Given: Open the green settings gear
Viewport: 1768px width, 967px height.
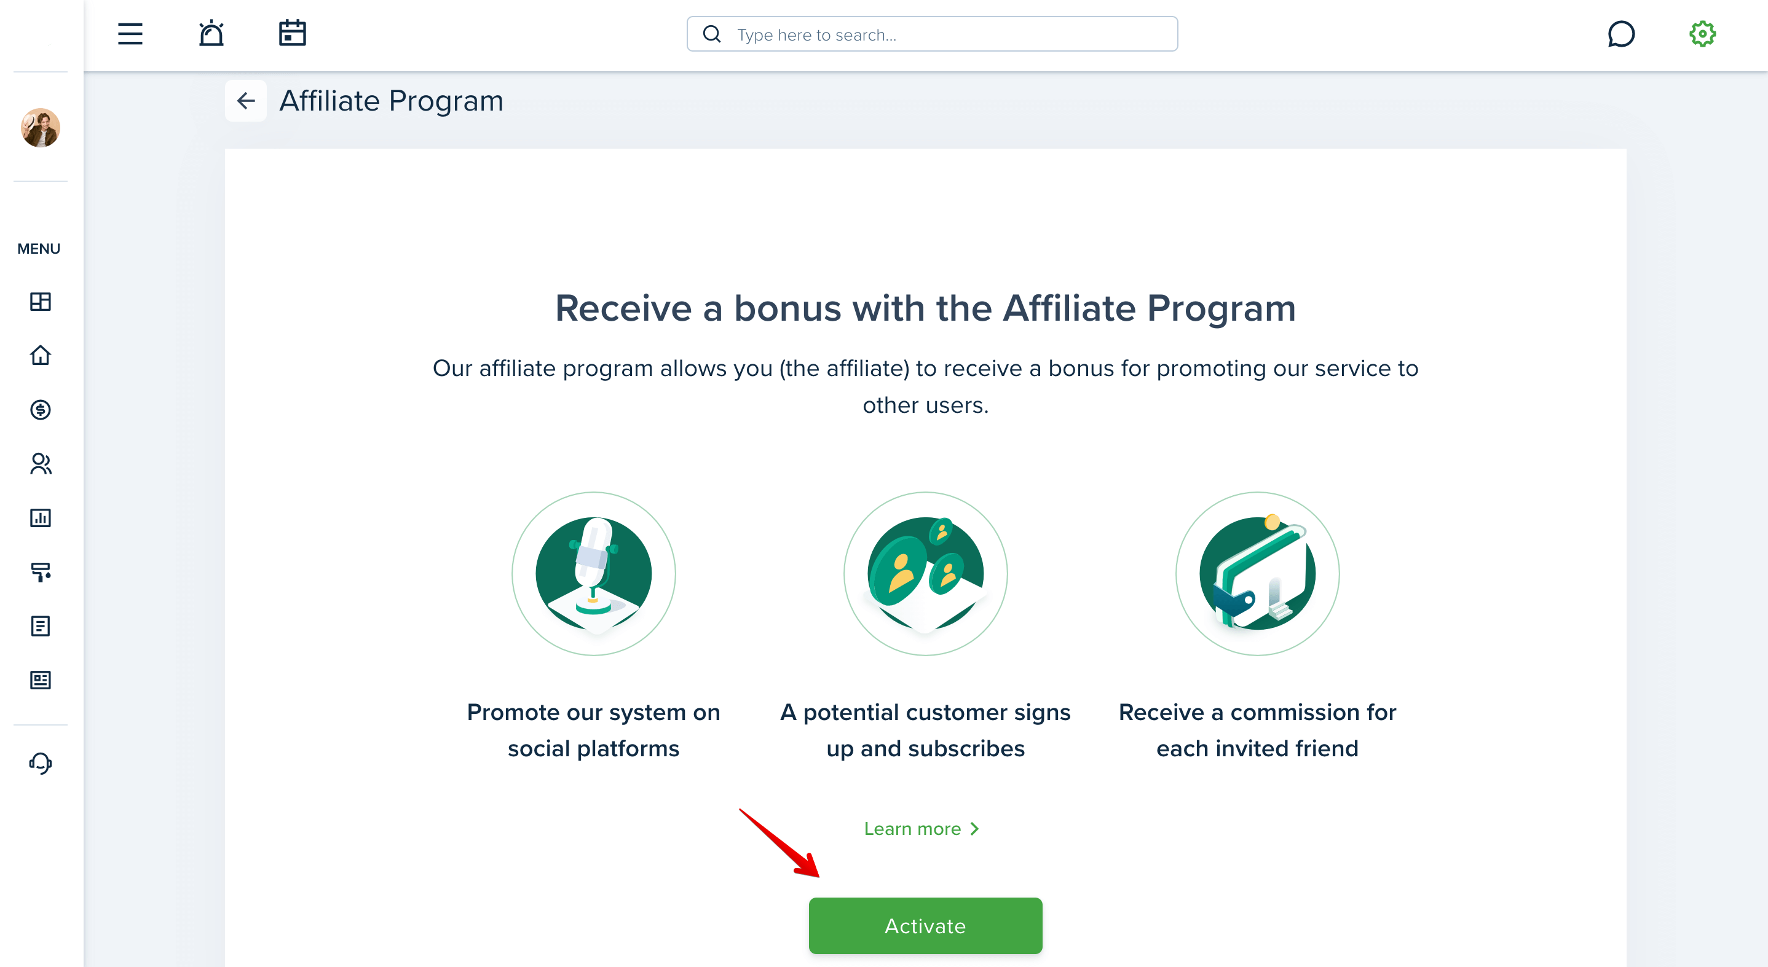Looking at the screenshot, I should pos(1702,34).
